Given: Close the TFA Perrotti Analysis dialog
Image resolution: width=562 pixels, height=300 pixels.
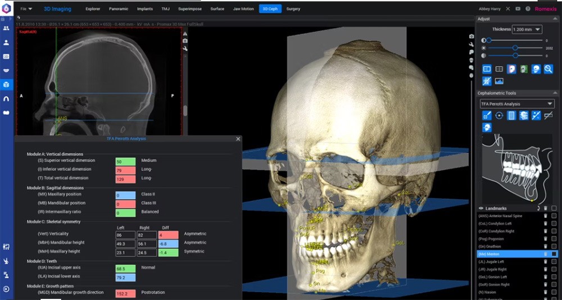Looking at the screenshot, I should [238, 139].
